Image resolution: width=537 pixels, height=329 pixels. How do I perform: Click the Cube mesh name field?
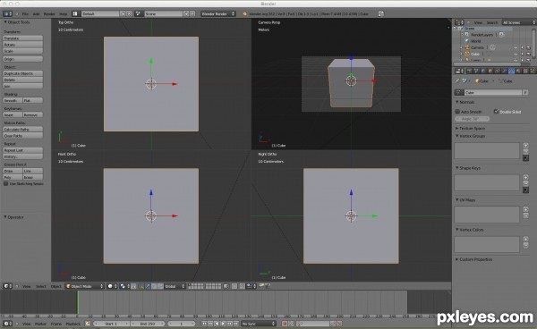493,92
